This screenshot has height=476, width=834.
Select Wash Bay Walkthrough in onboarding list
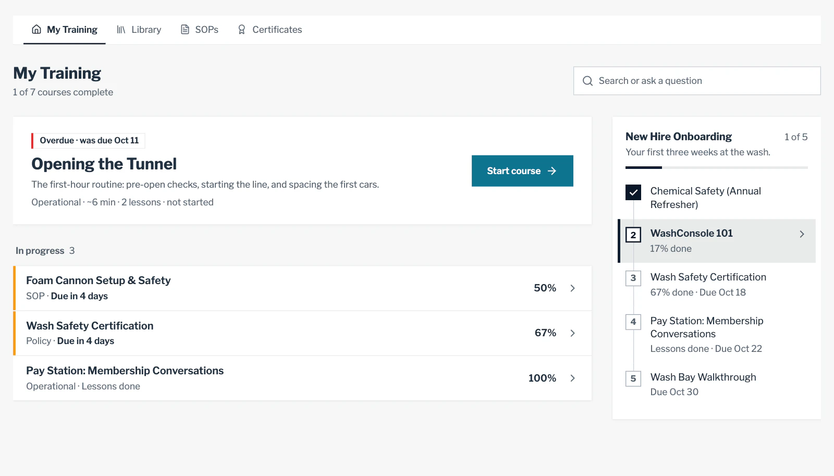pyautogui.click(x=717, y=384)
